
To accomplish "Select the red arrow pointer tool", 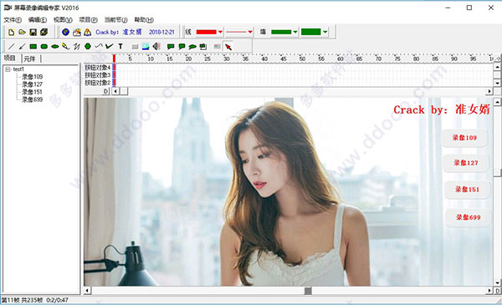I will pyautogui.click(x=228, y=47).
